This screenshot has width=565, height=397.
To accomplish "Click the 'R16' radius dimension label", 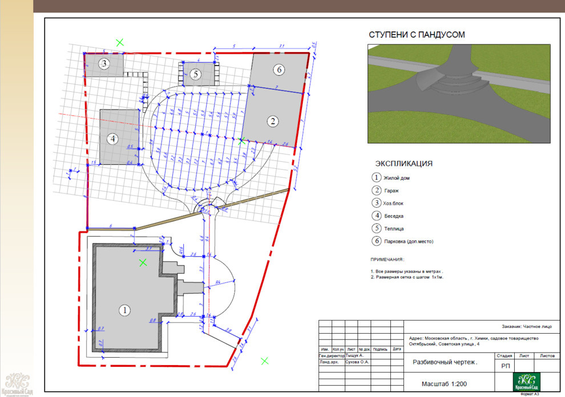I will click(x=181, y=249).
